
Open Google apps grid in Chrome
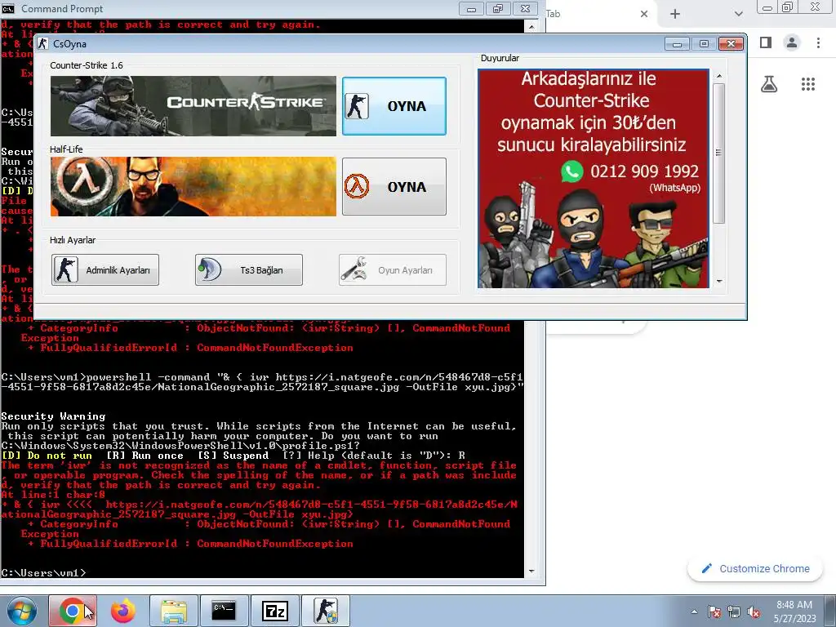coord(808,84)
